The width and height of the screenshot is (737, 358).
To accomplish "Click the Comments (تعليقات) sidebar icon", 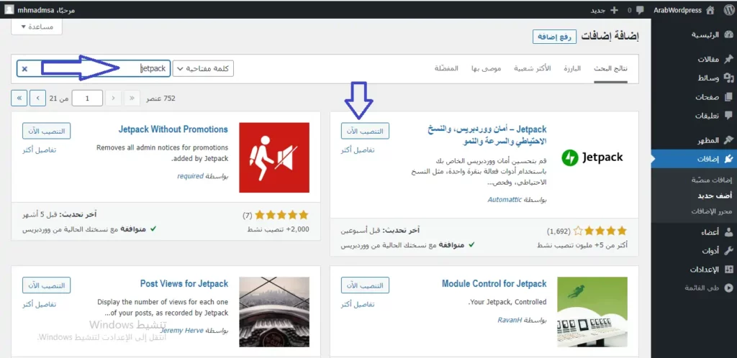I will pyautogui.click(x=728, y=115).
